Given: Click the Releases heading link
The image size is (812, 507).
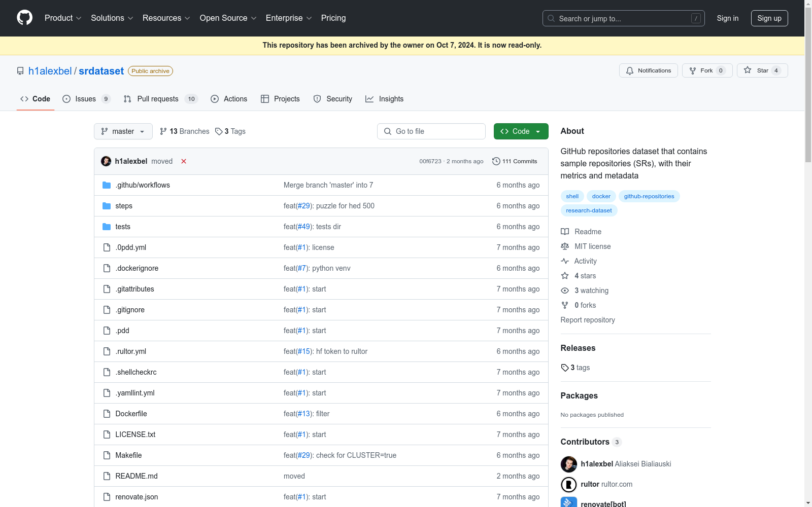Looking at the screenshot, I should pyautogui.click(x=578, y=348).
